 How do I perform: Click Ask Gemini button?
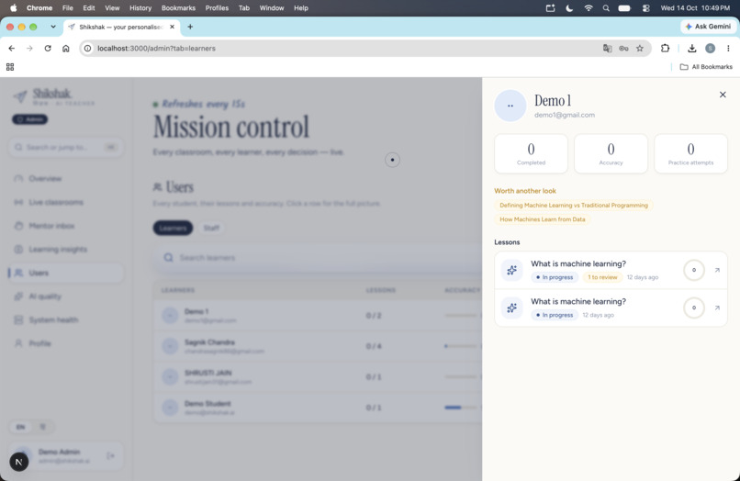coord(708,27)
